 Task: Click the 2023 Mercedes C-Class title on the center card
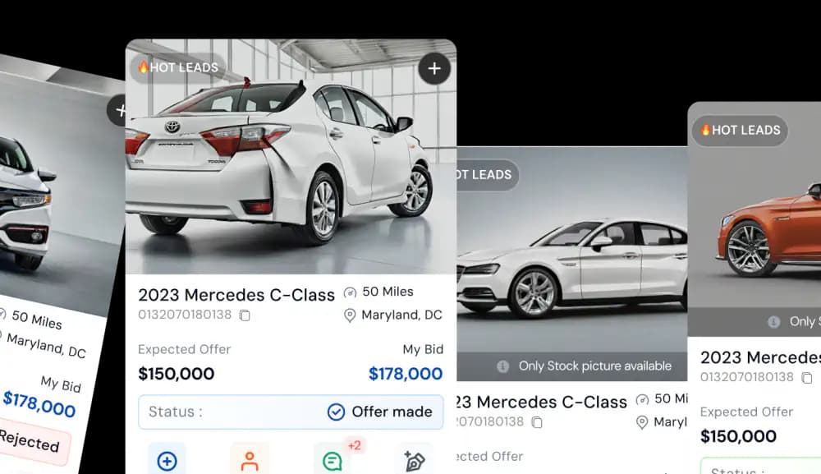(236, 295)
